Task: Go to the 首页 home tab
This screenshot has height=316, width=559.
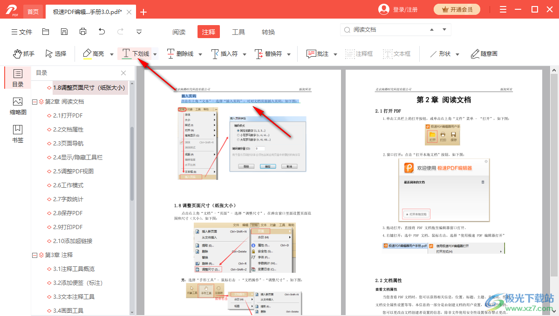Action: 33,12
